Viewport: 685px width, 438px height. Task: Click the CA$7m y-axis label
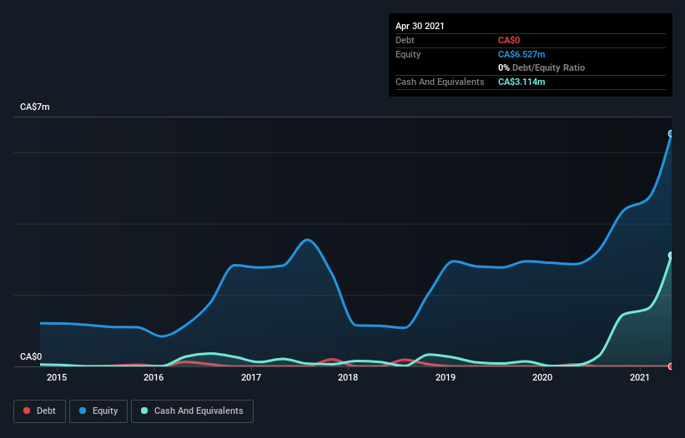click(x=35, y=107)
